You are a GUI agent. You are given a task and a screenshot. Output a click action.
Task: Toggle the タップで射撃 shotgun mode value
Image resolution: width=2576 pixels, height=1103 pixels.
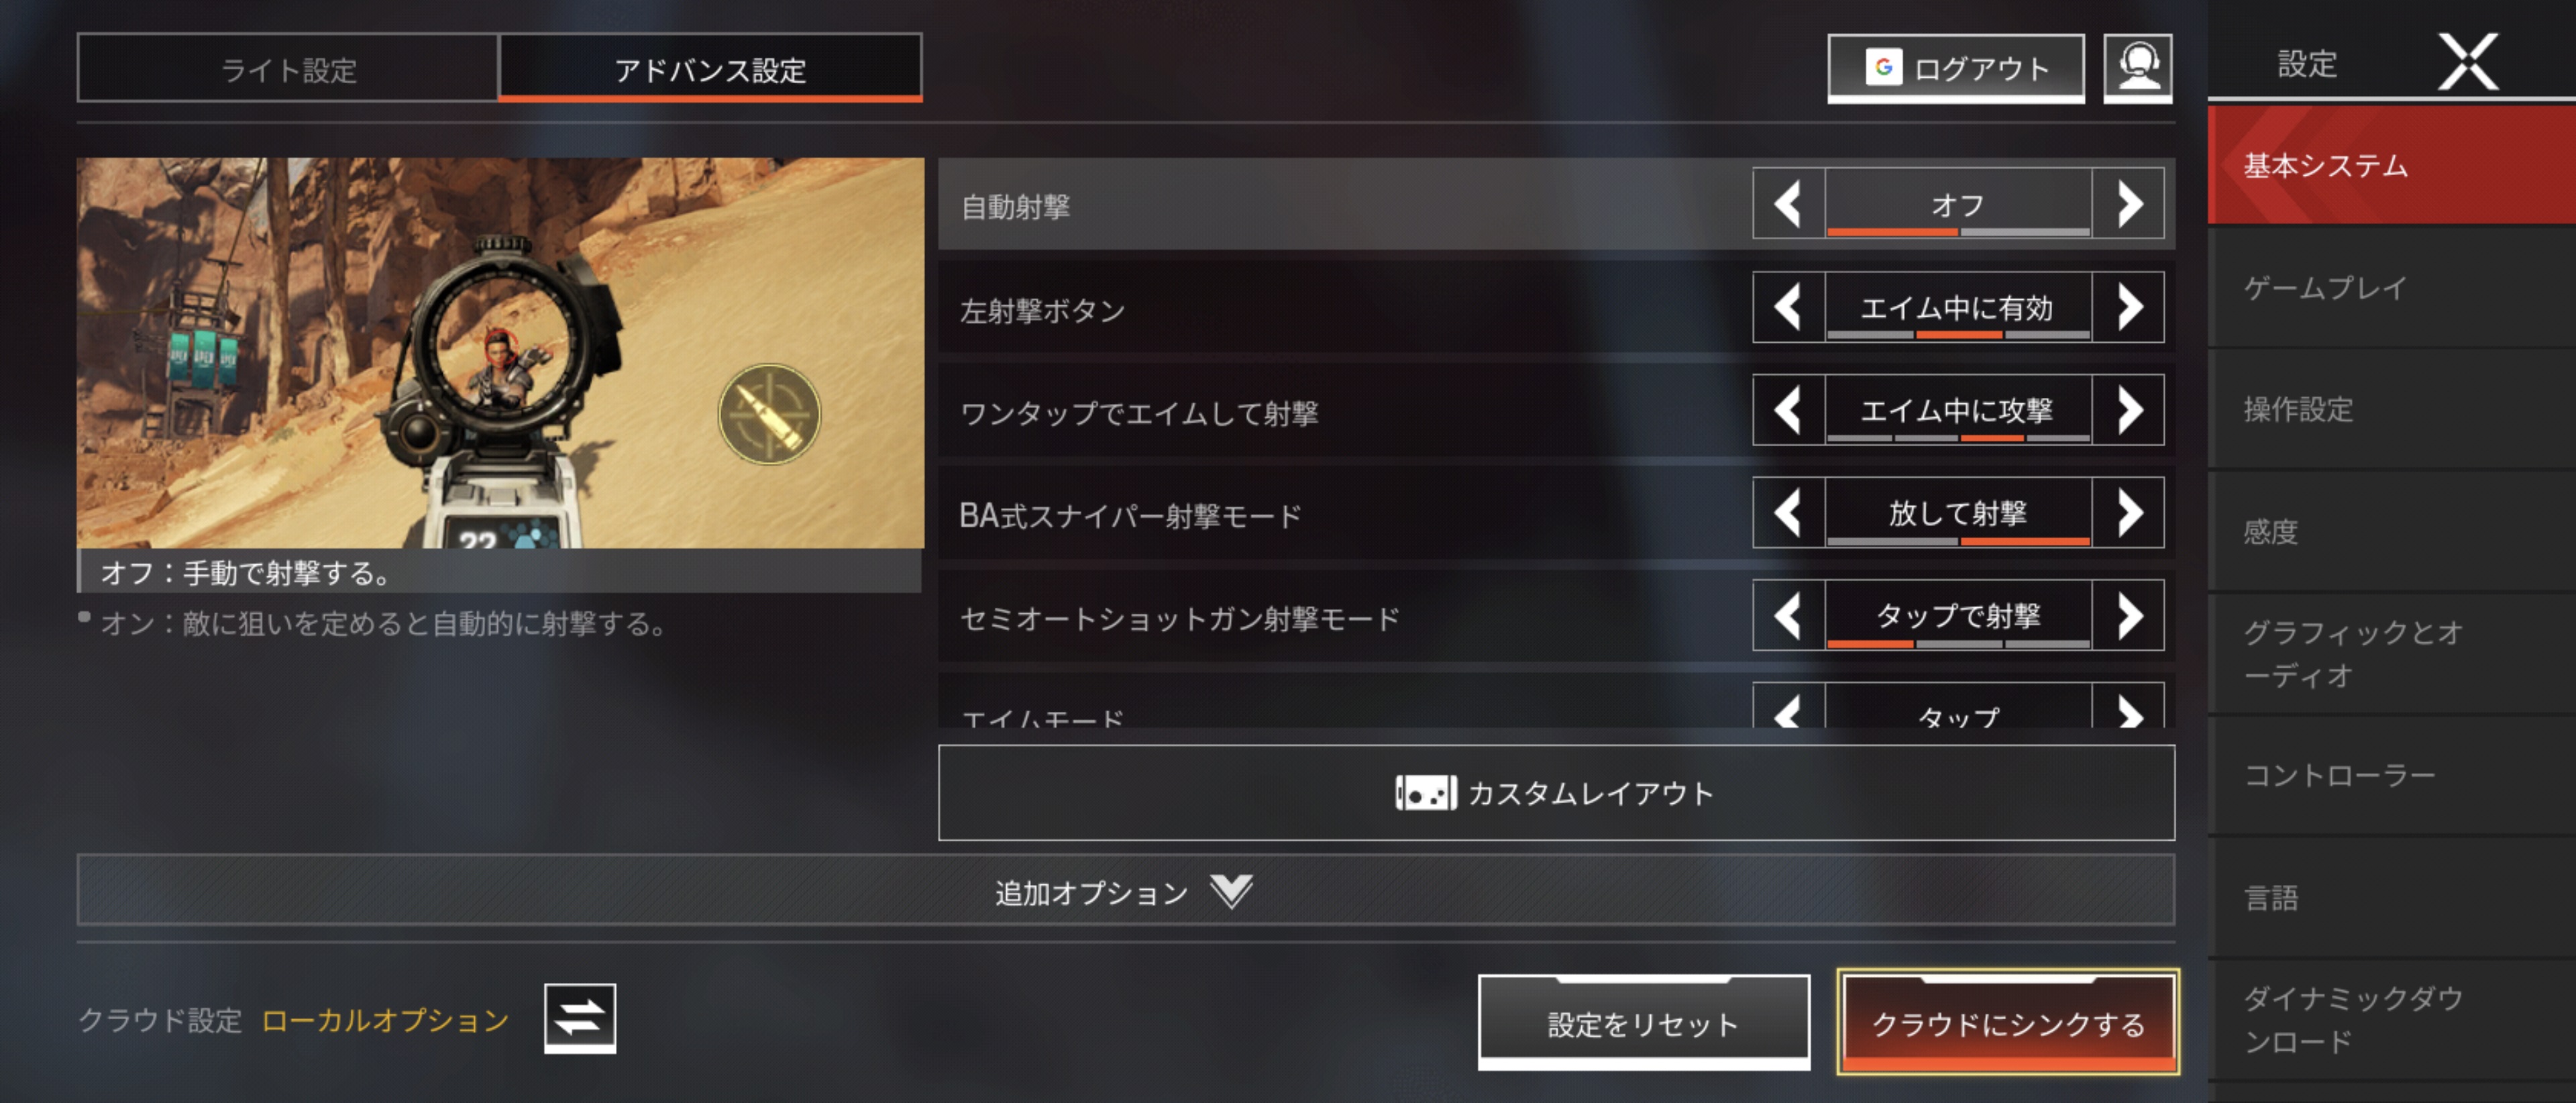(1958, 616)
